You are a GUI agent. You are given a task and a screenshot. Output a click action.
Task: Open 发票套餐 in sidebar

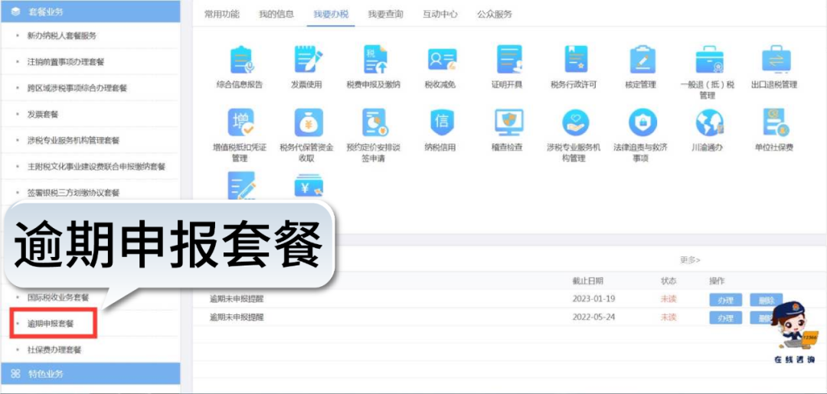point(43,114)
